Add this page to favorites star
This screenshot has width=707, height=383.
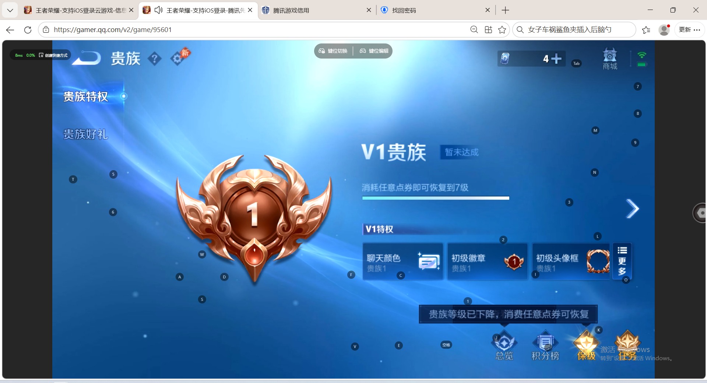coord(502,30)
